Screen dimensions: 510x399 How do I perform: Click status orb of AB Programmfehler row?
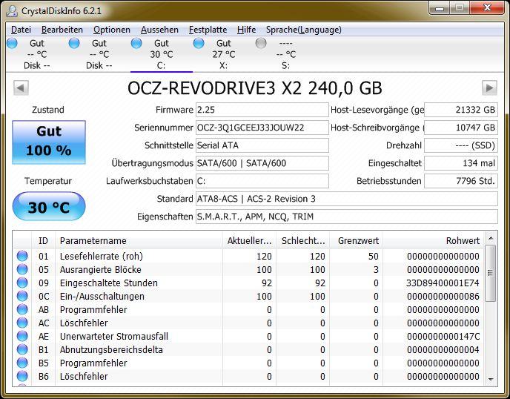point(22,309)
